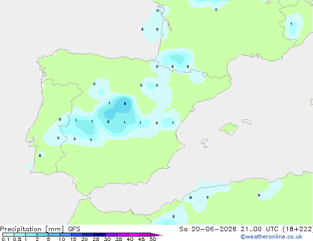The image size is (313, 241).
Task: Click the 5–10 mm legend color swatch
Action: pos(54,235)
